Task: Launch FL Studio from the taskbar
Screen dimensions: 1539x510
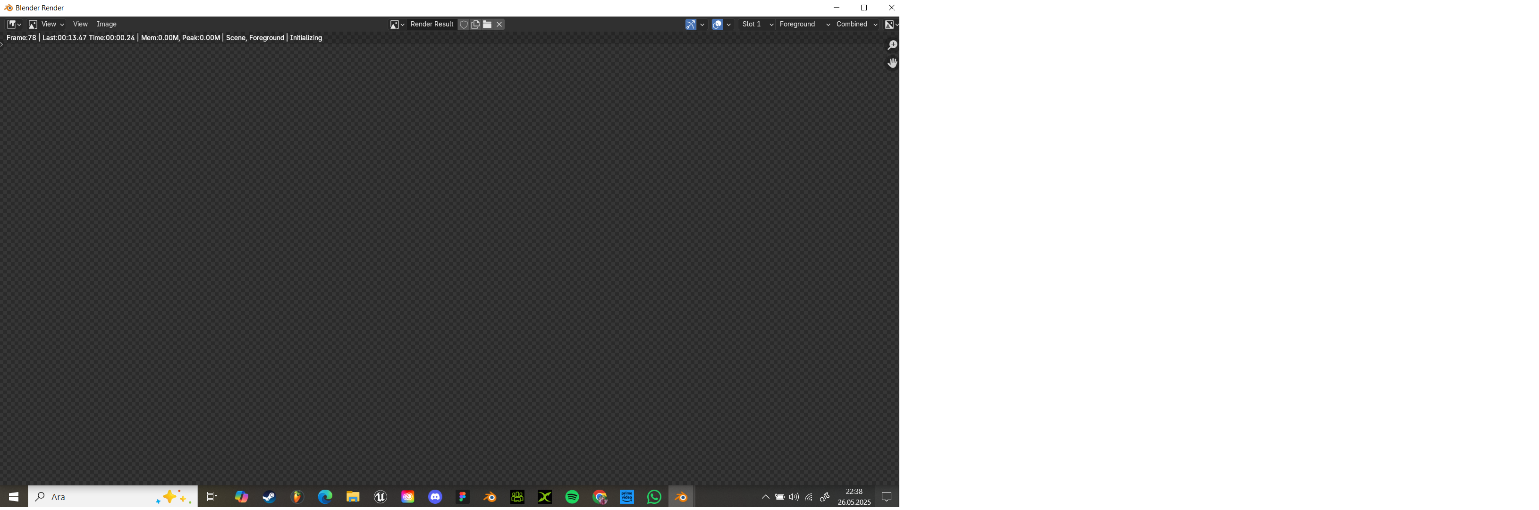Action: [x=297, y=497]
